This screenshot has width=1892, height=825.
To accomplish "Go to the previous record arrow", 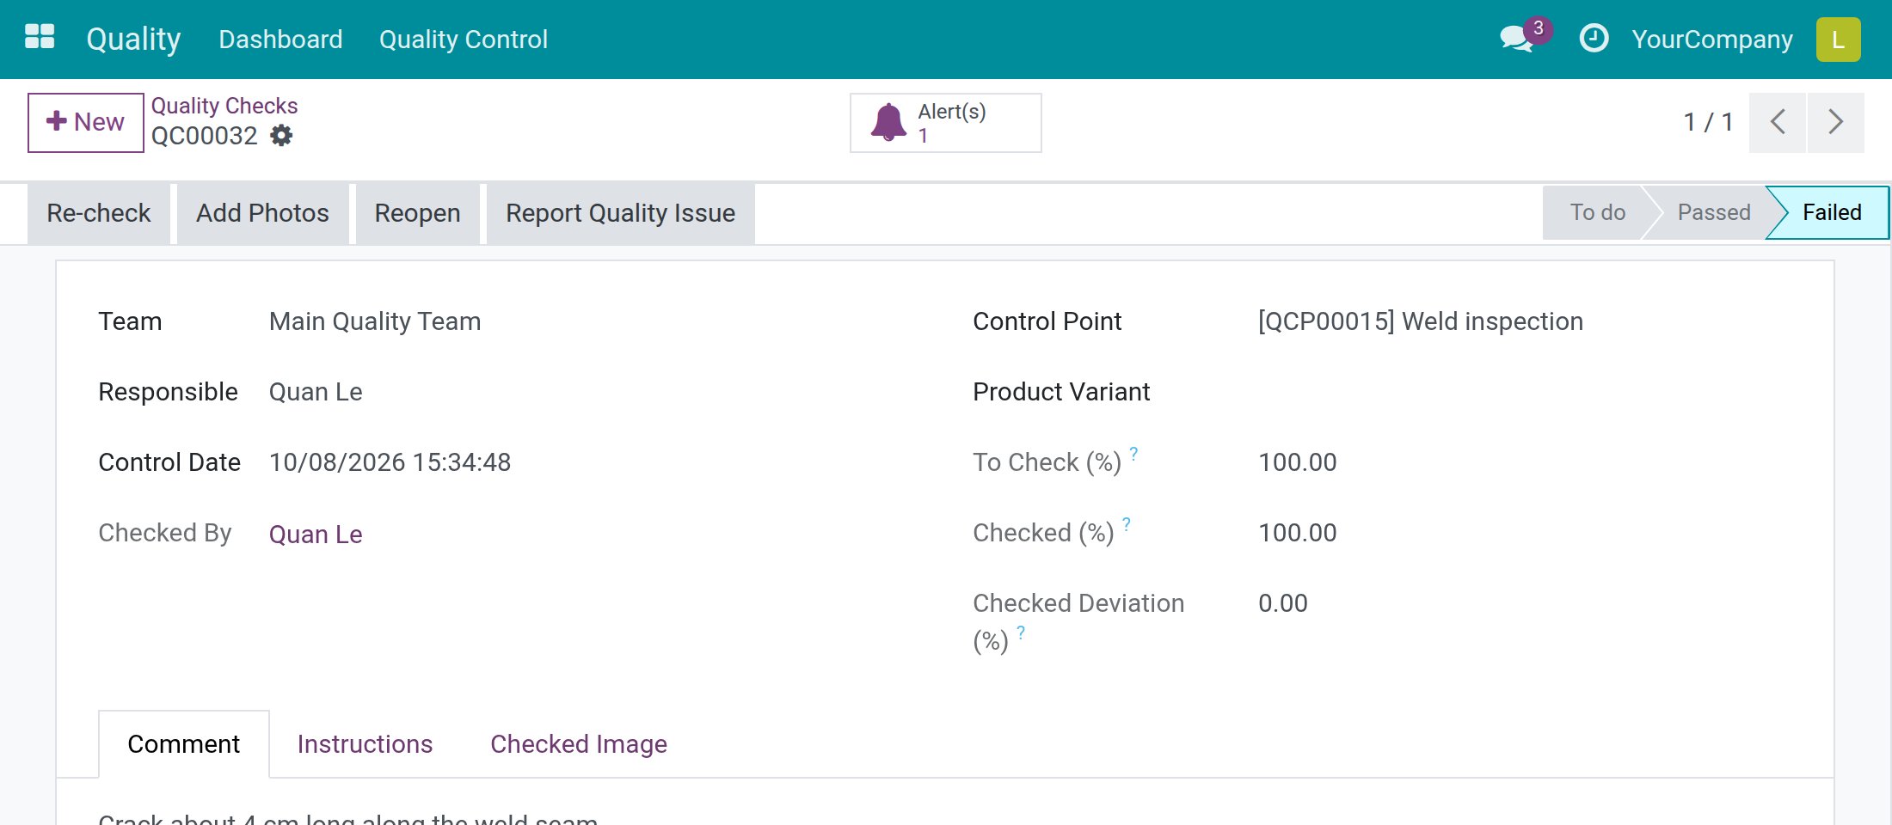I will click(x=1778, y=122).
